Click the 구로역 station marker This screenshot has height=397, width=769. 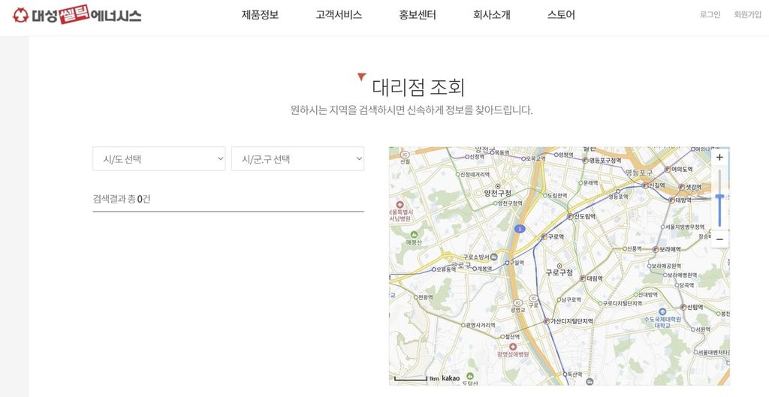click(544, 236)
